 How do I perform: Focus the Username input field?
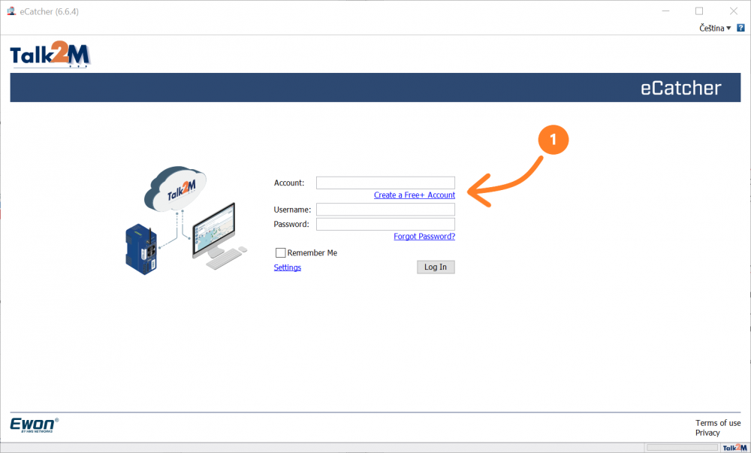click(385, 210)
